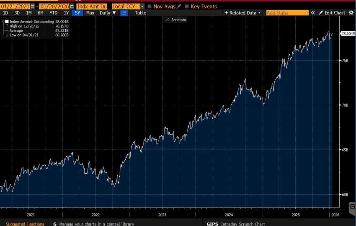This screenshot has height=226, width=356.
Task: Enable the Key Events checkbox
Action: point(186,7)
